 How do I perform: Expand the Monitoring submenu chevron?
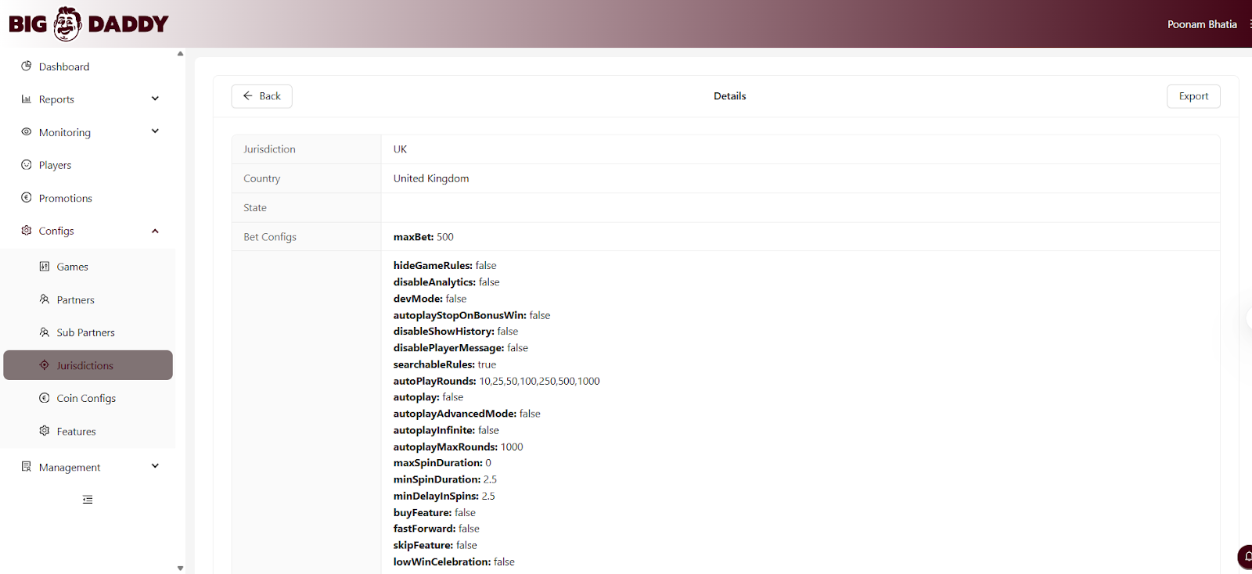[155, 131]
